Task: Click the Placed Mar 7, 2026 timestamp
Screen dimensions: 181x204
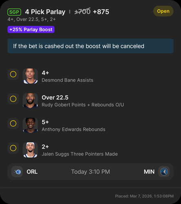Action: pos(144,196)
